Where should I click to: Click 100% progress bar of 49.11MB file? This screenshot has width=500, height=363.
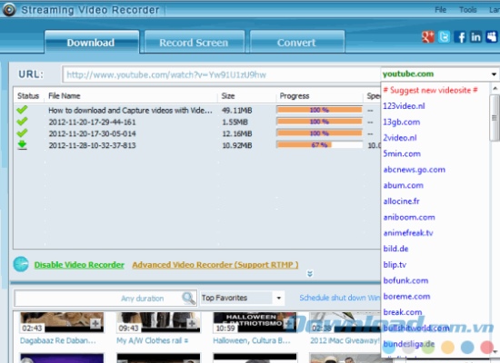pyautogui.click(x=319, y=110)
